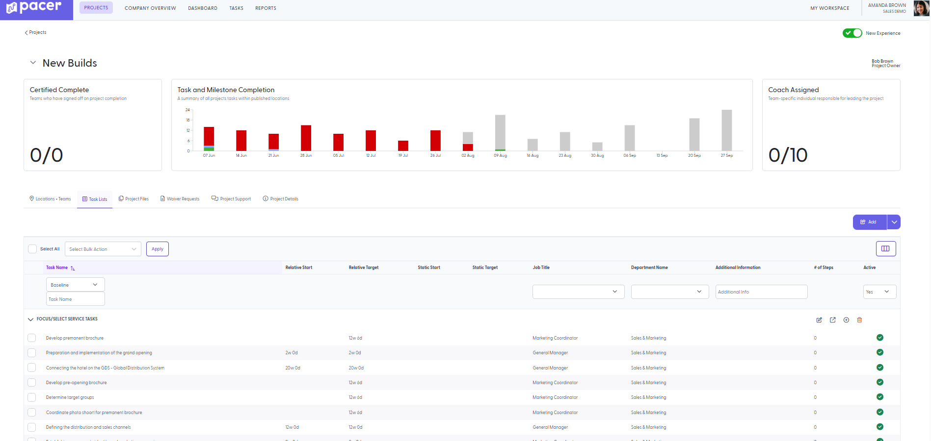
Task: Click the Task Name sort arrow icon
Action: click(x=73, y=268)
